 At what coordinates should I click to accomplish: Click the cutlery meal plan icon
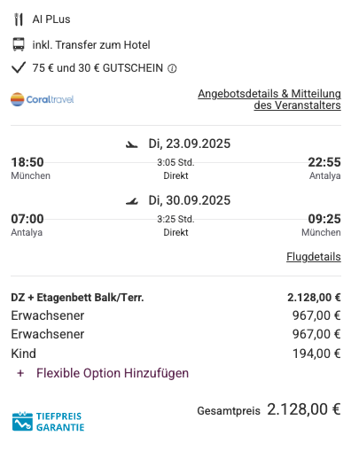[x=19, y=19]
